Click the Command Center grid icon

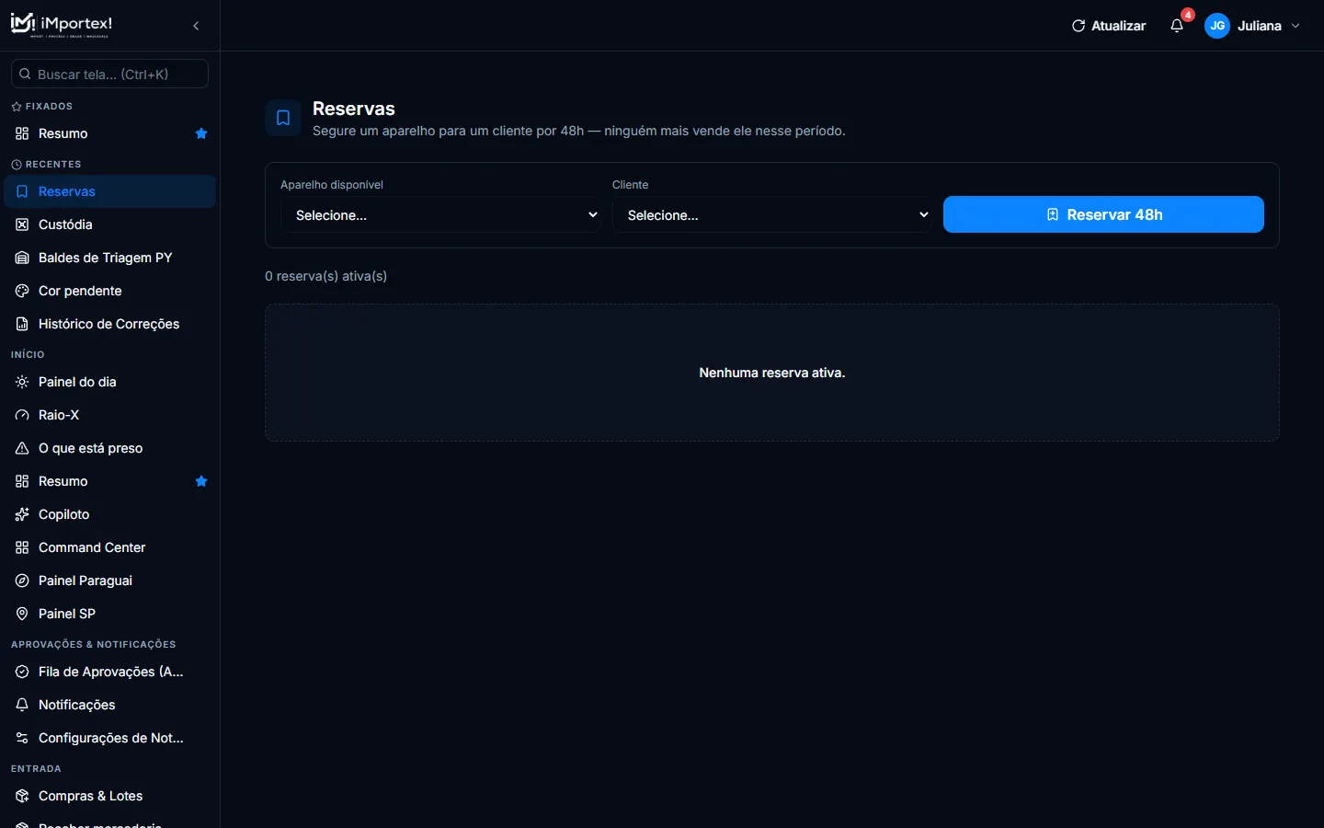(x=22, y=547)
